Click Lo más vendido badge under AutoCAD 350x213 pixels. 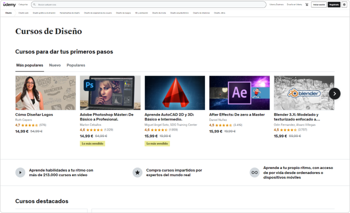click(157, 143)
